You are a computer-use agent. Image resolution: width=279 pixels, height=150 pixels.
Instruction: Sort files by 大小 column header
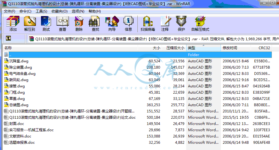point(156,48)
